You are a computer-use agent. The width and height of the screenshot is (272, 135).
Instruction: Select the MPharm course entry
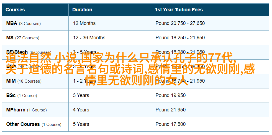pyautogui.click(x=16, y=110)
